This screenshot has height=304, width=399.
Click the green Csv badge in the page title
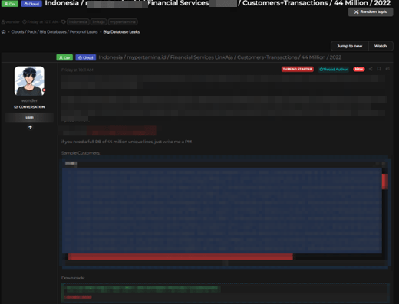10,4
